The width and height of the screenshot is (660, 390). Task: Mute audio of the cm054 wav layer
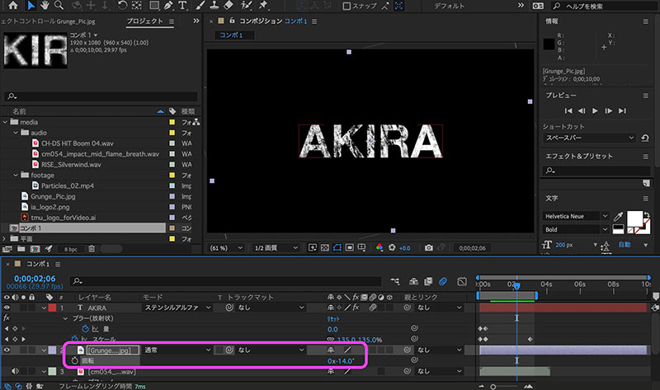click(x=15, y=371)
